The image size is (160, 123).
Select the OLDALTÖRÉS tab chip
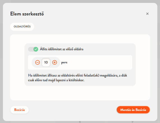click(x=22, y=27)
